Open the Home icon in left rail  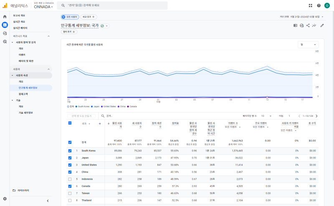(x=5, y=17)
